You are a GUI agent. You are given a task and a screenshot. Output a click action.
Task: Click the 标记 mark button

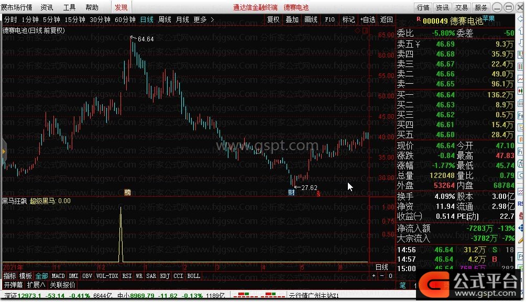click(348, 20)
